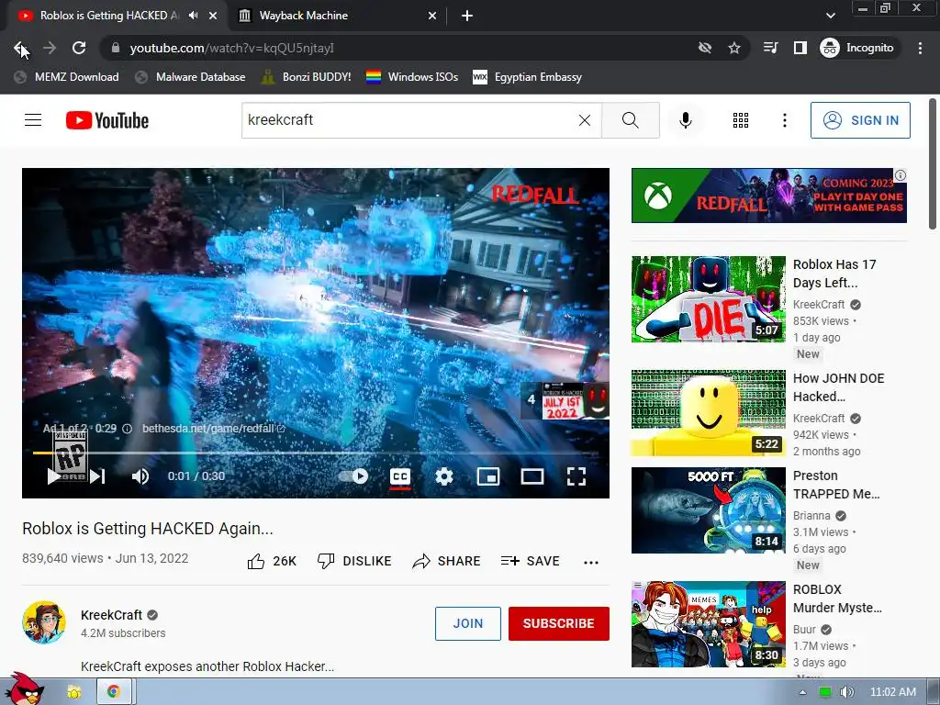Mute the video player volume
940x705 pixels.
tap(140, 476)
